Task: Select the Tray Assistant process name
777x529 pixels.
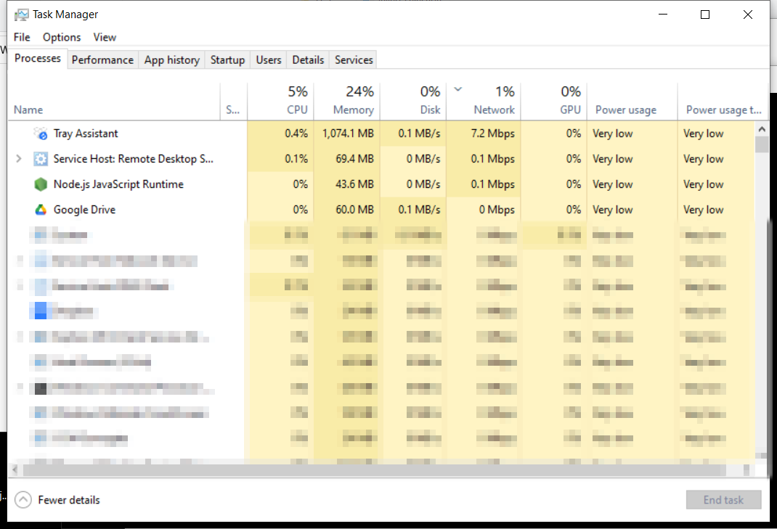Action: pos(86,134)
